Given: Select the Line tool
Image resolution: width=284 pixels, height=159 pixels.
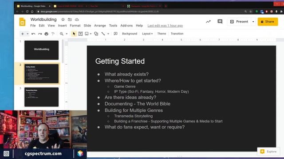Looking at the screenshot, I should point(103,34).
